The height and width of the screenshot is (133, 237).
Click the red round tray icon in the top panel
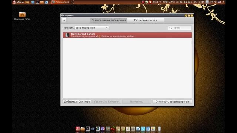tap(143, 2)
